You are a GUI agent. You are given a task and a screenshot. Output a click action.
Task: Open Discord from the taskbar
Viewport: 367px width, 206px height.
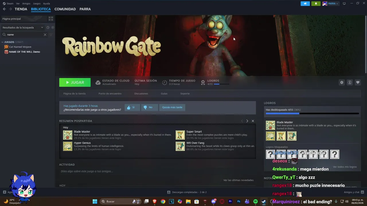pos(213,201)
